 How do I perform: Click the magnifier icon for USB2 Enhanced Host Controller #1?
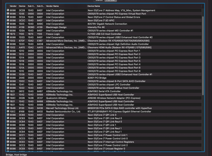(8, 74)
